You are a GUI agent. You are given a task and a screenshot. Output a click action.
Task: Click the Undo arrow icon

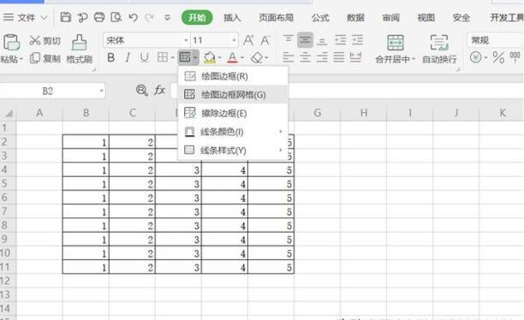pyautogui.click(x=133, y=17)
